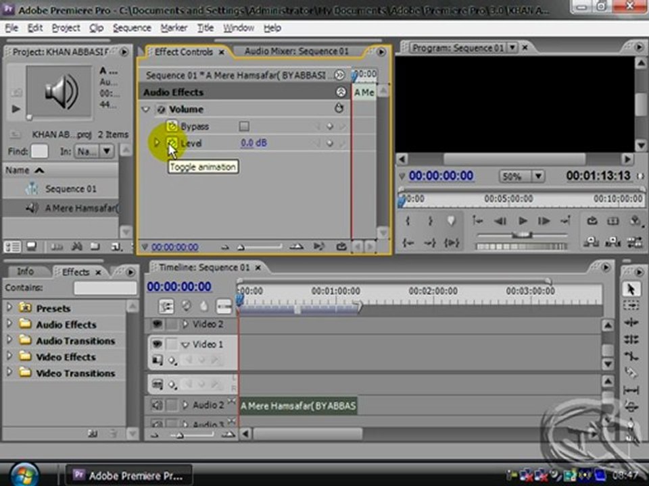Open the File menu
This screenshot has height=486, width=649.
[x=11, y=28]
